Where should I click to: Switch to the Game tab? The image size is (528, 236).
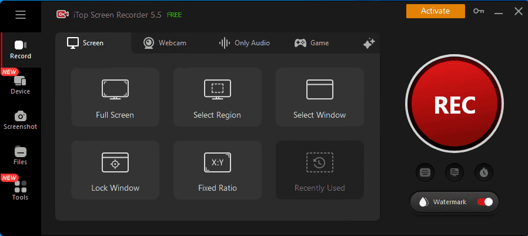point(312,43)
